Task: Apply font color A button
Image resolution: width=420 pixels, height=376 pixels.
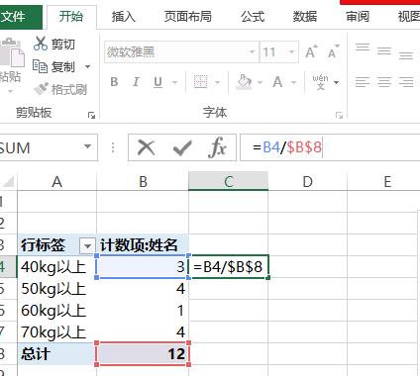Action: (277, 82)
